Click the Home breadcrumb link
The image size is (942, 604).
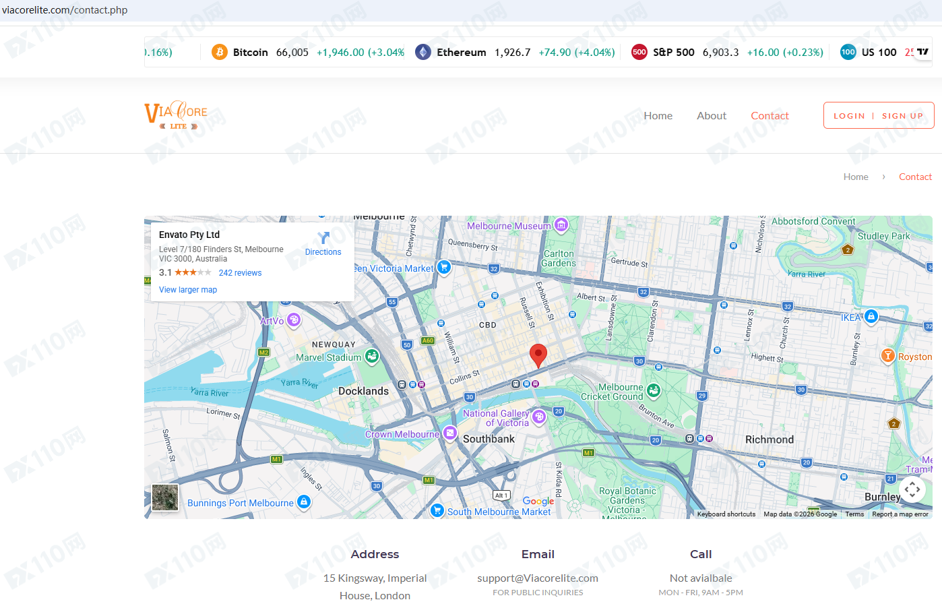[x=856, y=177]
